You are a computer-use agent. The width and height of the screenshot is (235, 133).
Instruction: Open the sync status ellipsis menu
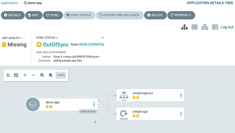coord(102,37)
